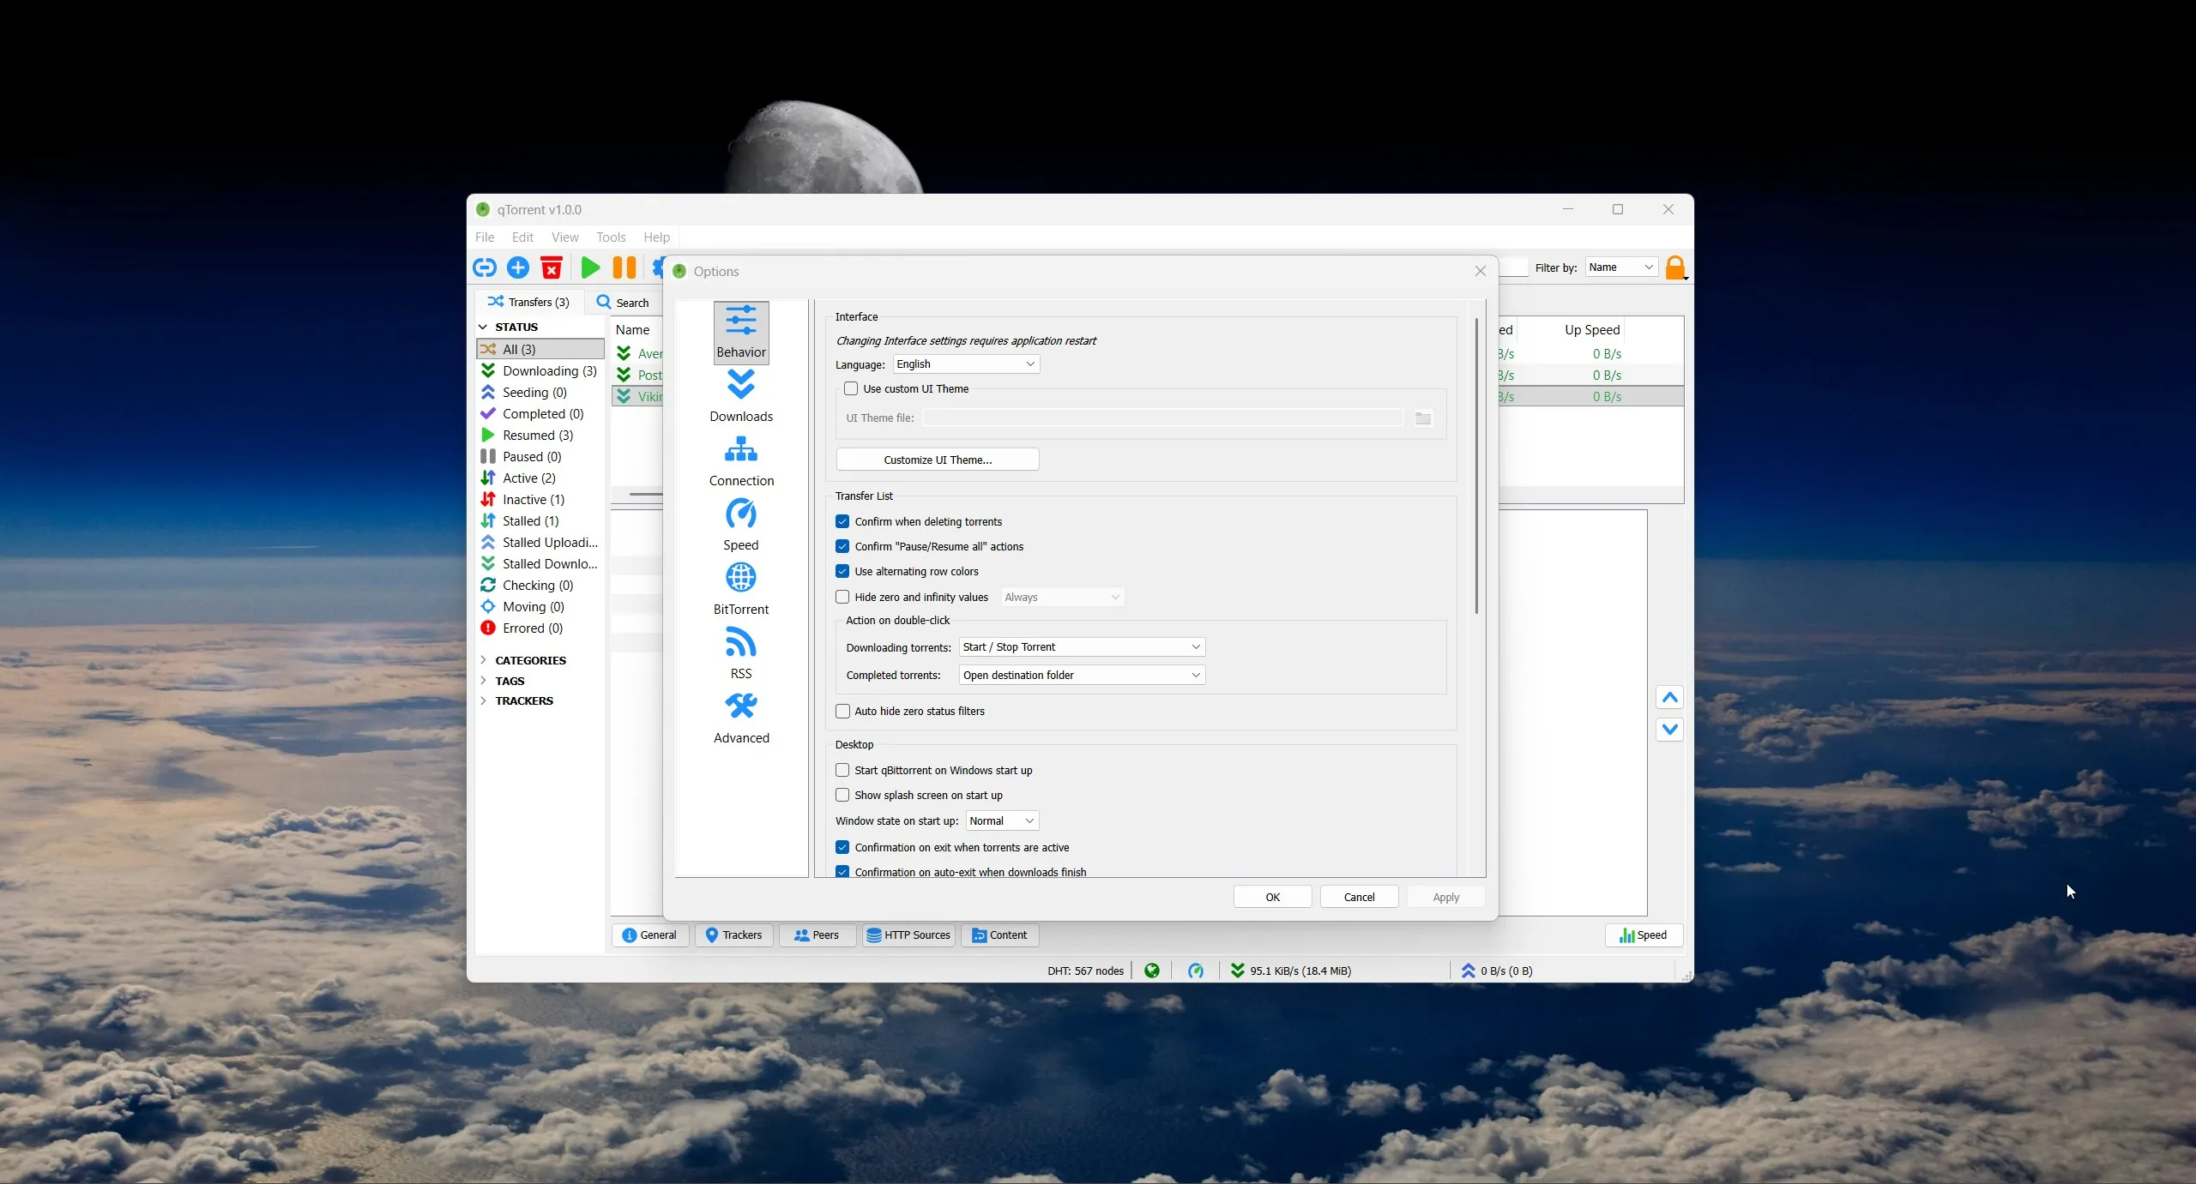Enable Auto hide zero status filters

point(842,712)
